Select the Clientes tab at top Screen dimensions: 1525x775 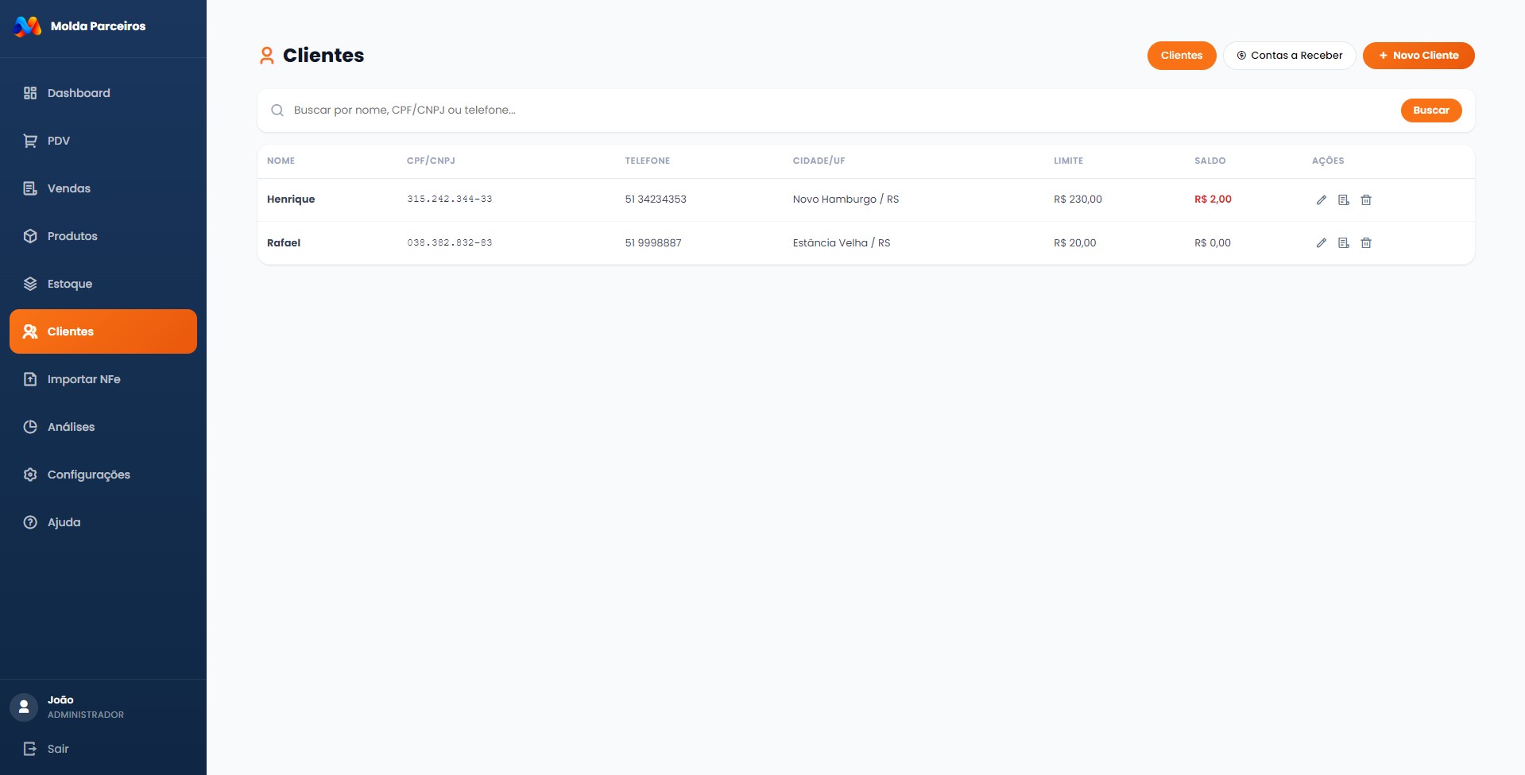[1181, 56]
